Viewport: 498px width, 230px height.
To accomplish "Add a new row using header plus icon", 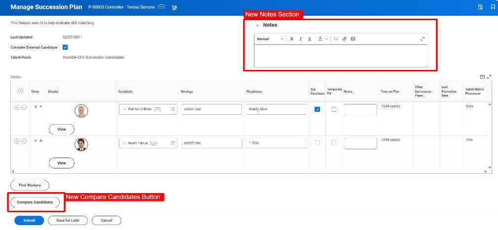I will tap(20, 91).
